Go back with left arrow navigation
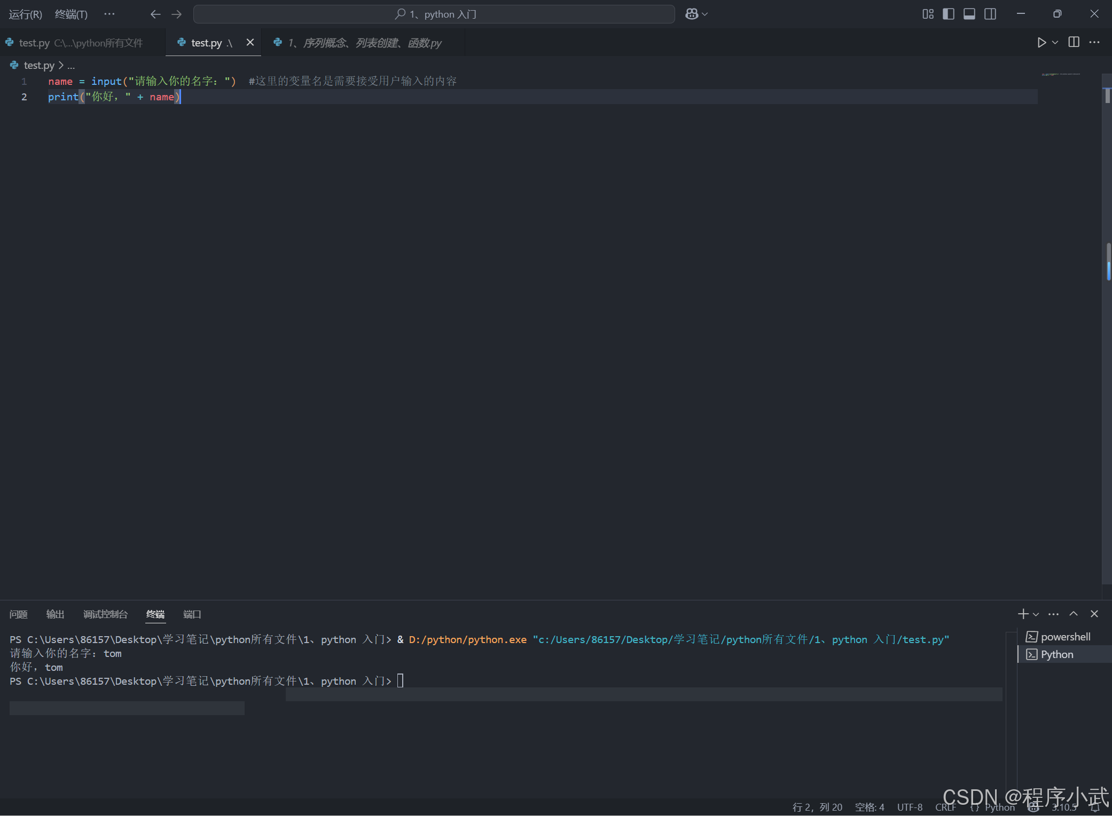This screenshot has height=816, width=1112. click(155, 14)
